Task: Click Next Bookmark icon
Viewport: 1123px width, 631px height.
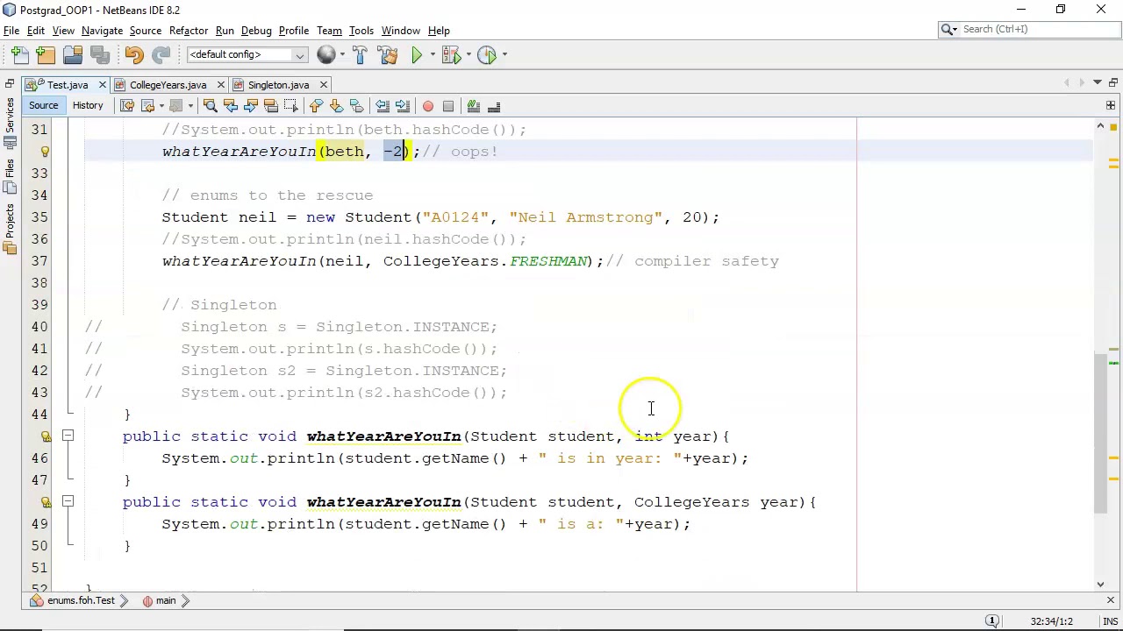Action: [336, 106]
